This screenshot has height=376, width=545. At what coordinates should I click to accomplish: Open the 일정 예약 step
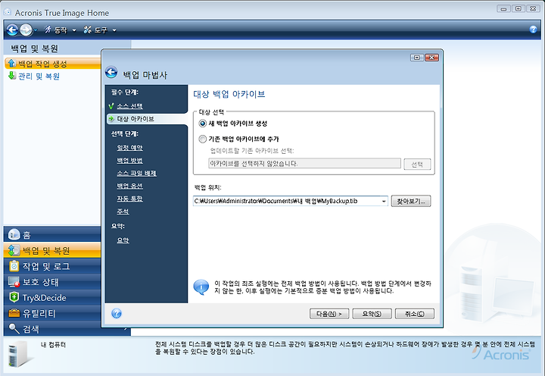click(x=129, y=148)
